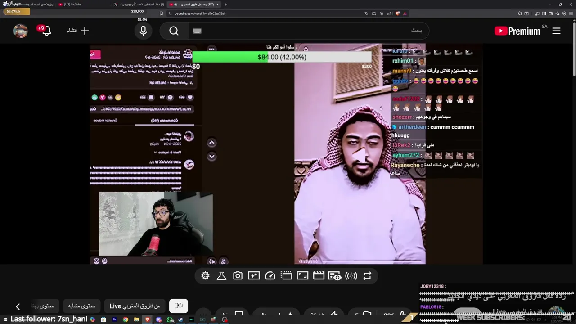Click the microphone voice search icon
The height and width of the screenshot is (324, 576).
coord(143,31)
